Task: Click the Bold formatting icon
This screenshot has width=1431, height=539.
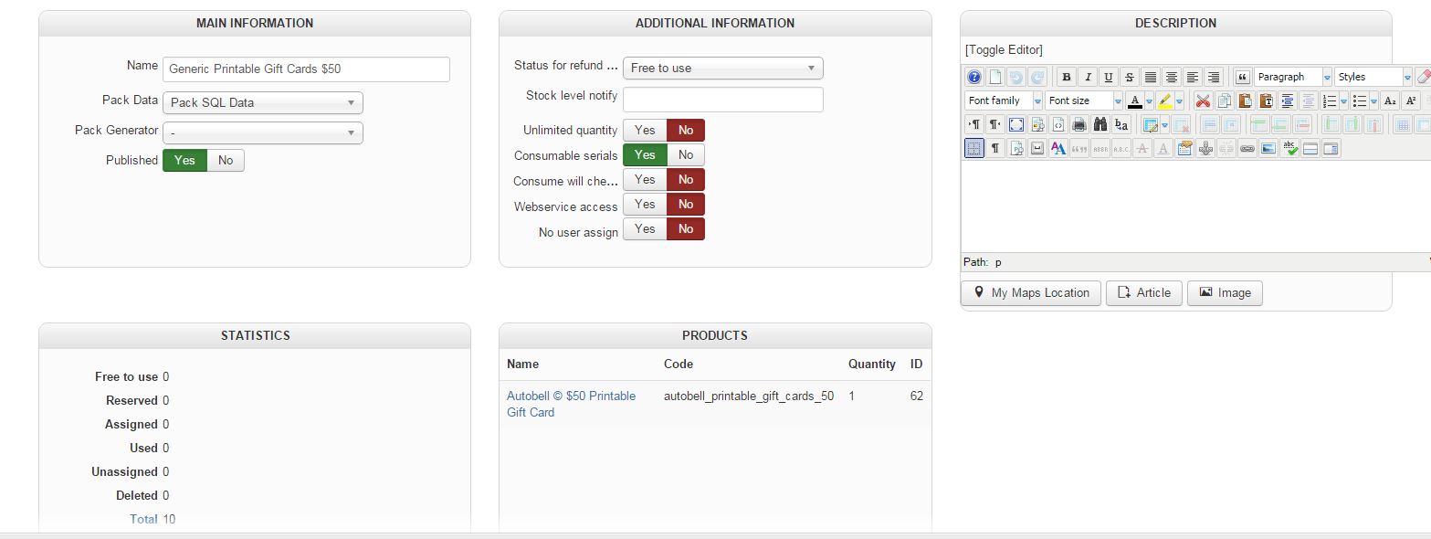Action: pyautogui.click(x=1065, y=78)
